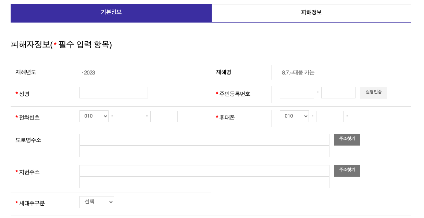This screenshot has width=424, height=218.
Task: Click the 실명인증 button
Action: coord(373,93)
